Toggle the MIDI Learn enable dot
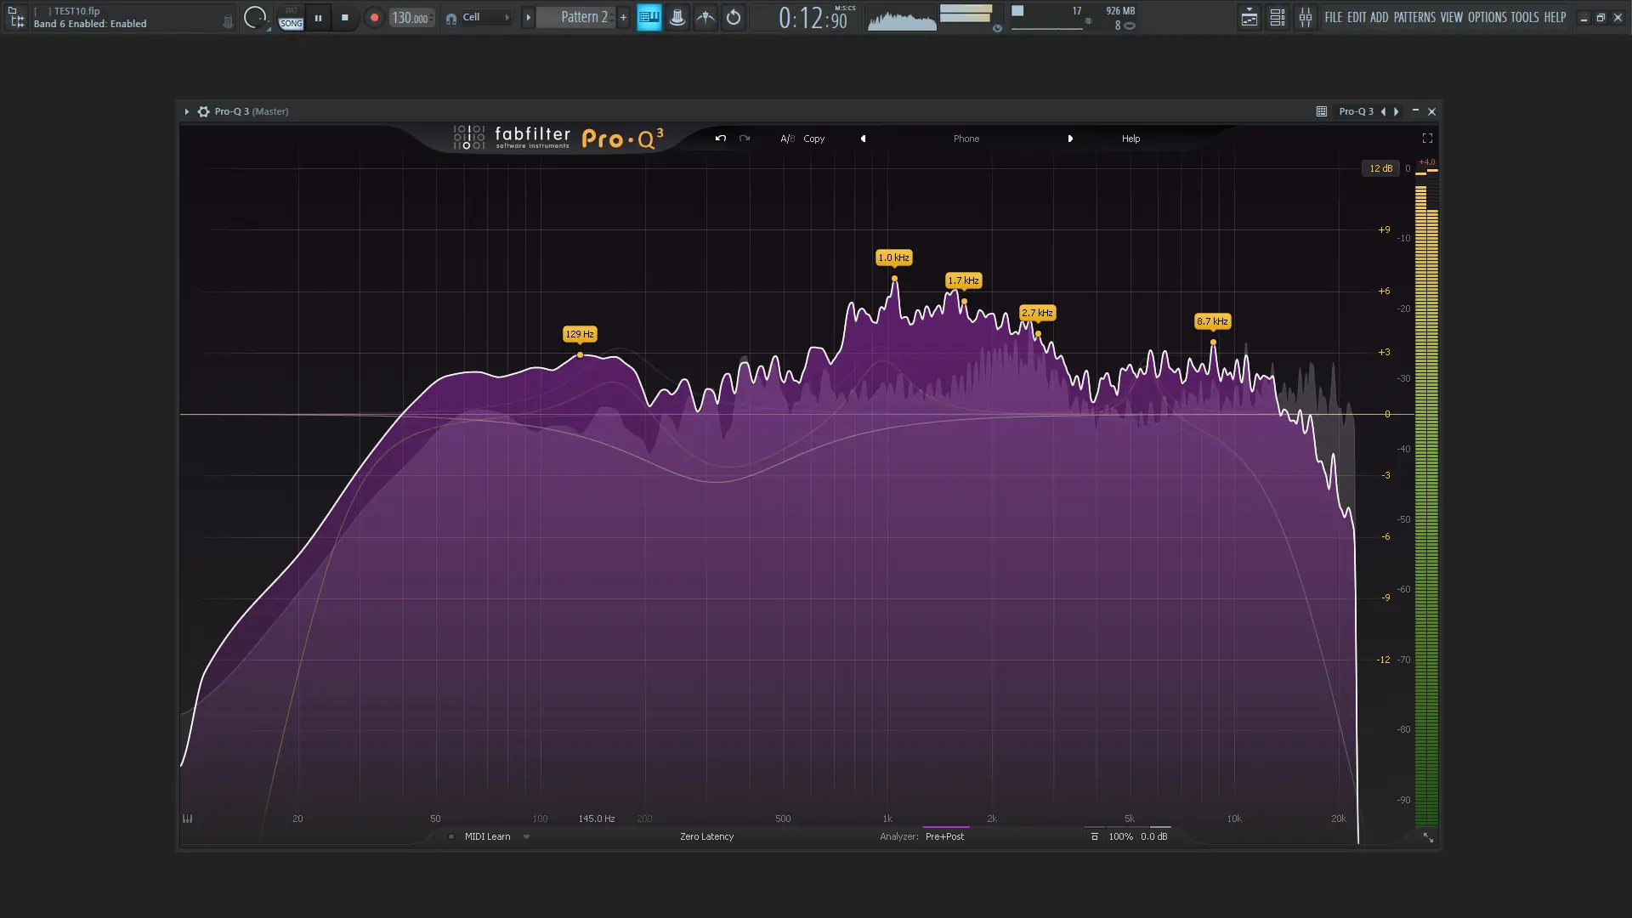 point(451,836)
